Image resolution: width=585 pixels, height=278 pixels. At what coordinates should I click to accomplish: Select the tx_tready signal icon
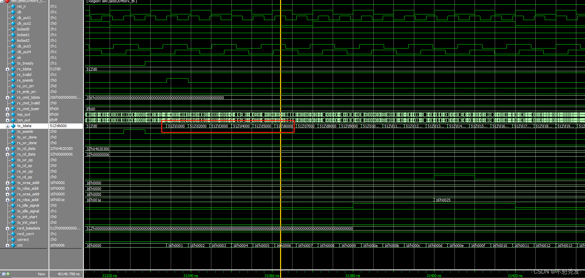pos(13,63)
